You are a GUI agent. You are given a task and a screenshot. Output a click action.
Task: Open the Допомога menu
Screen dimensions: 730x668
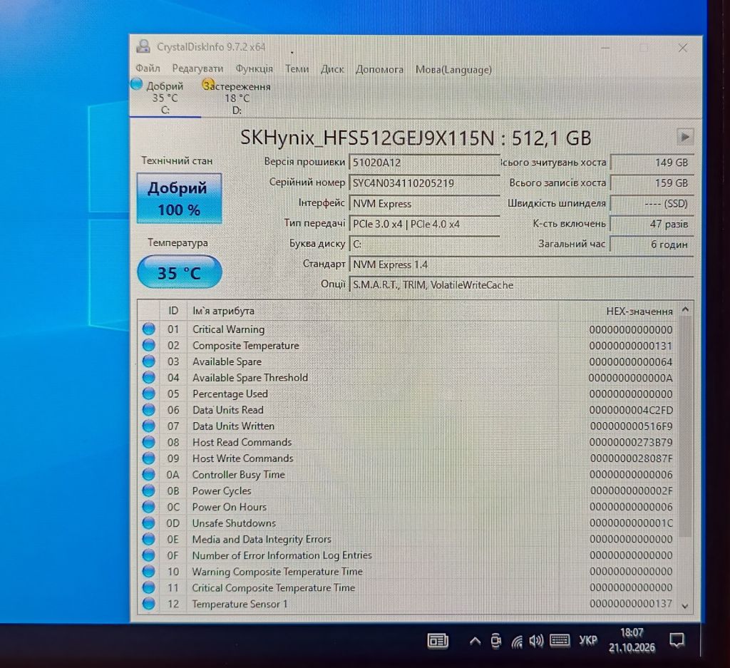[379, 69]
